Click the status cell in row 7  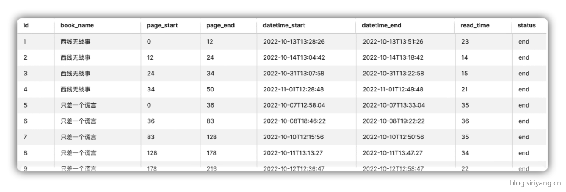coord(524,137)
